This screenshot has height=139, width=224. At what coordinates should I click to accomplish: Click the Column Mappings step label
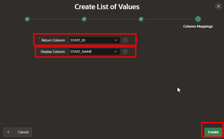click(x=198, y=26)
